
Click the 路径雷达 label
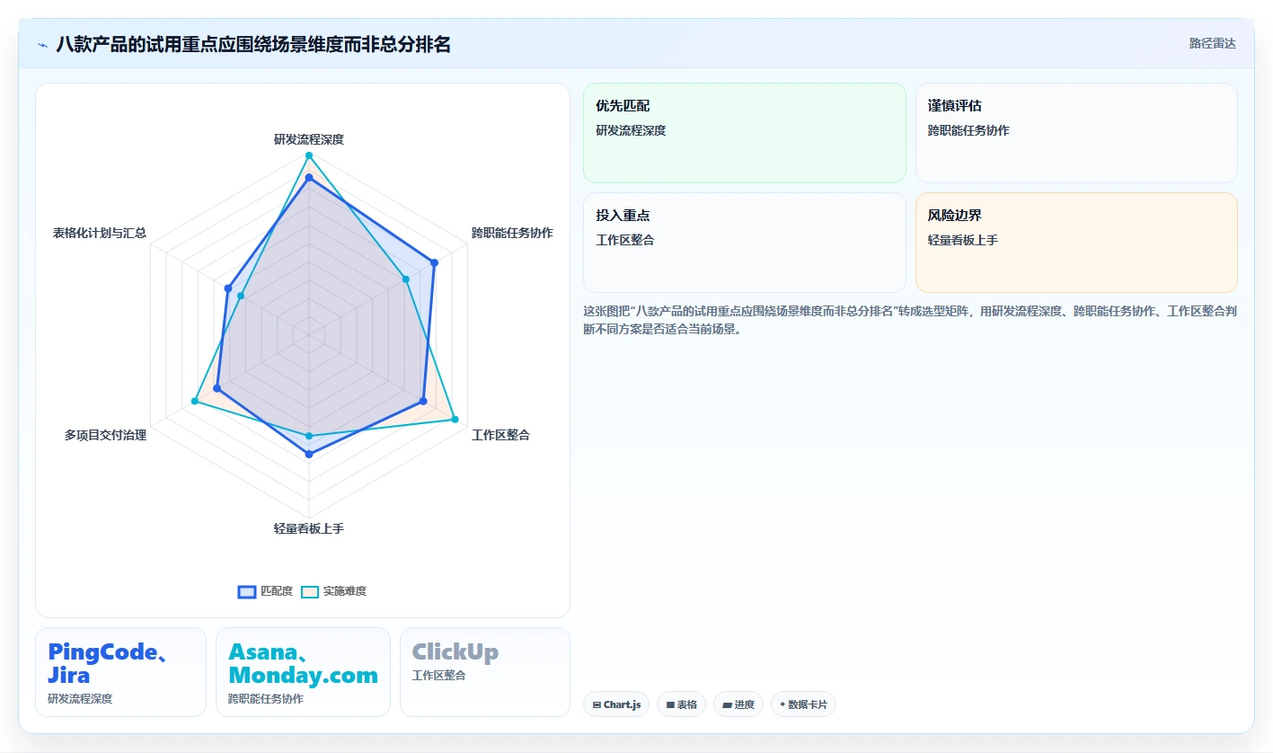[1212, 43]
